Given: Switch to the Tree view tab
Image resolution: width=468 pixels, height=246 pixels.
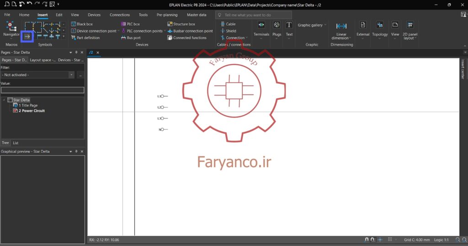Looking at the screenshot, I should click(5, 143).
